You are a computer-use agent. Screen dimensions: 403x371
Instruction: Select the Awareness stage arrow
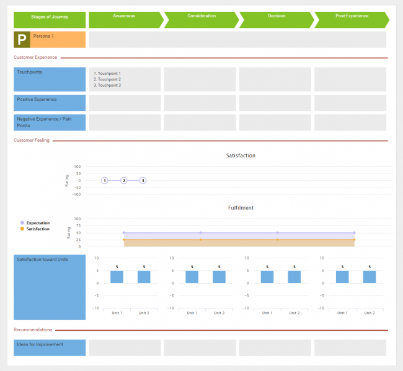[125, 20]
